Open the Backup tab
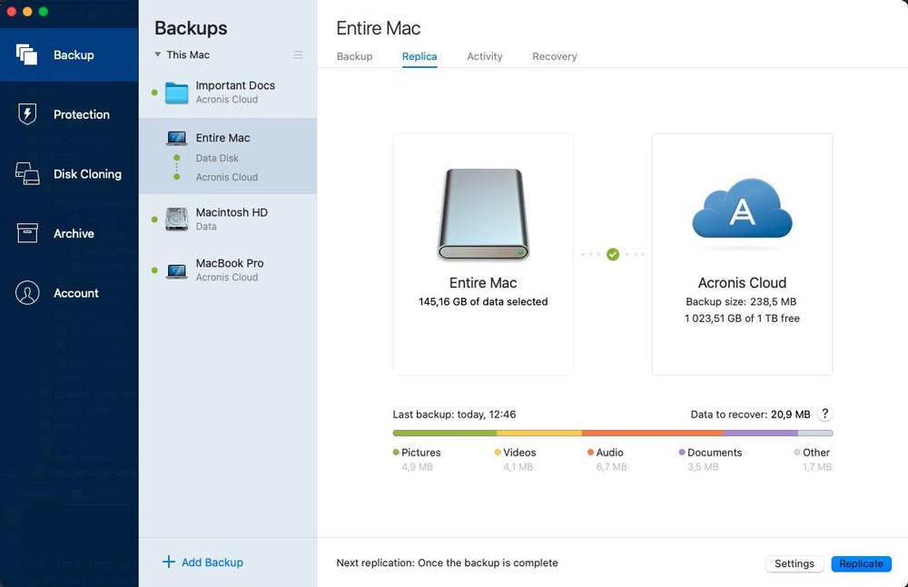Screen dimensions: 908x587 coord(354,56)
